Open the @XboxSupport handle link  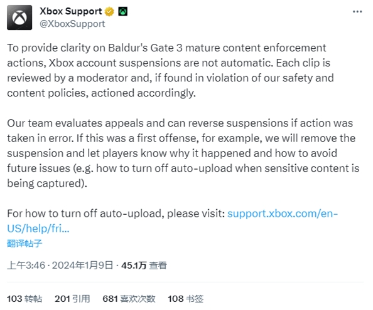72,24
